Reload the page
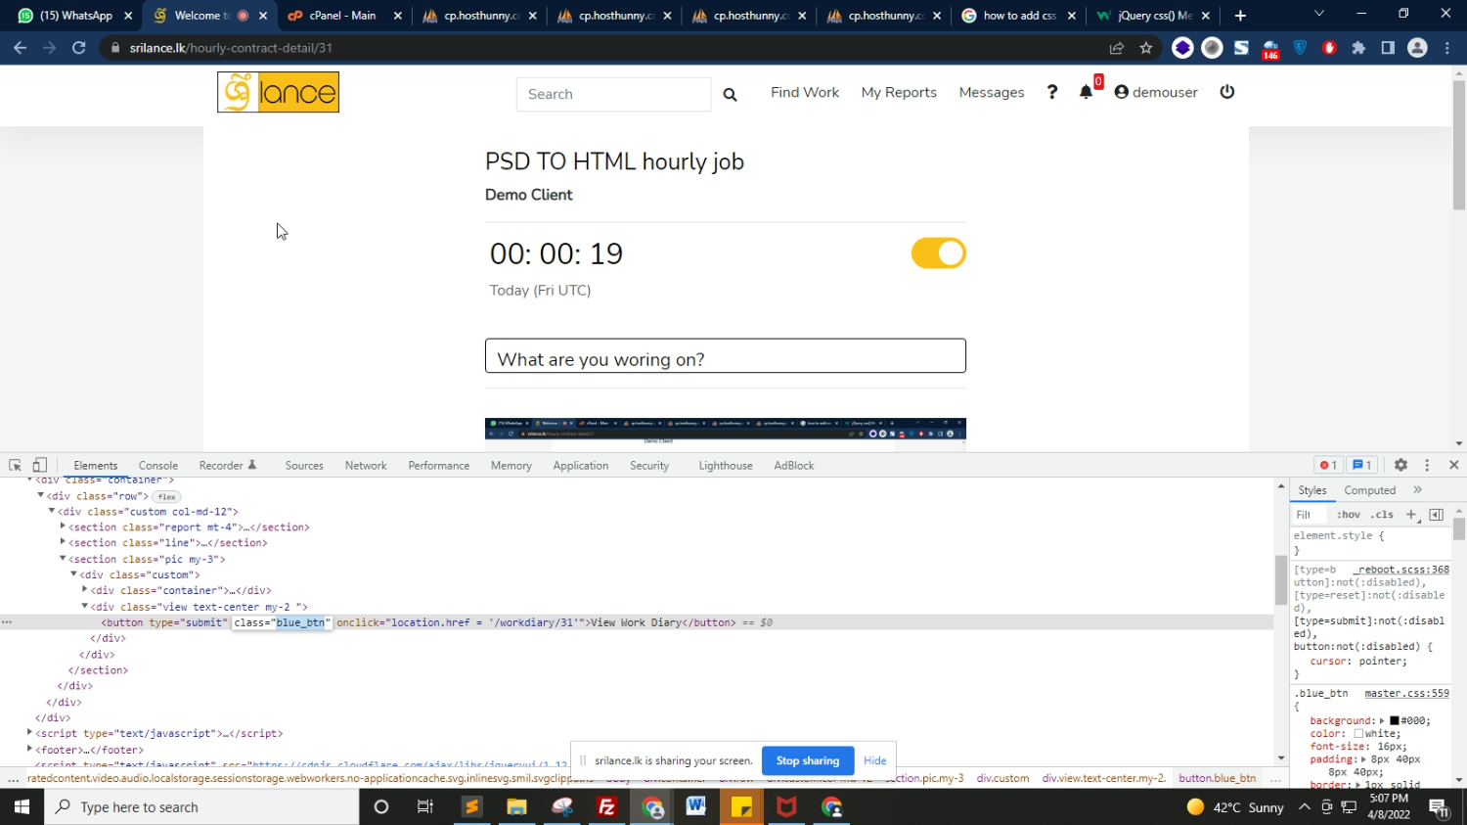 [x=79, y=48]
